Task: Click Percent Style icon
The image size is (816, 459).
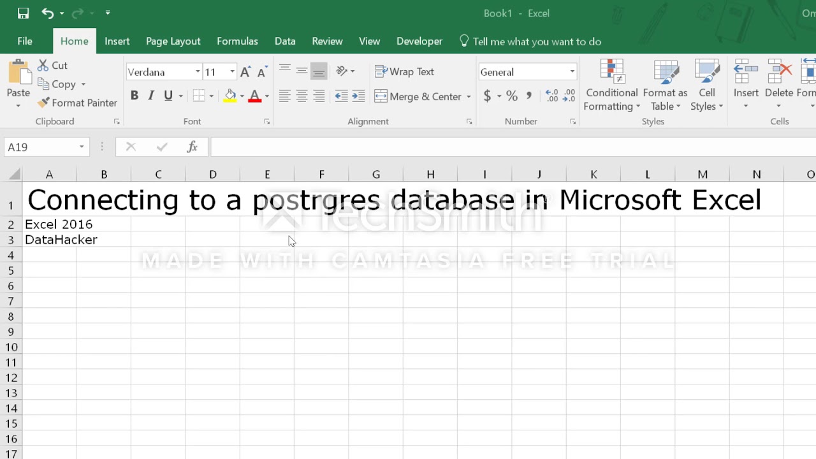Action: 511,96
